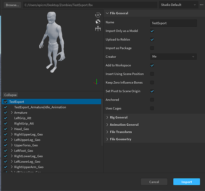The image size is (205, 191).
Task: Select the RightUpperArm_Geo tree item label
Action: (29, 167)
